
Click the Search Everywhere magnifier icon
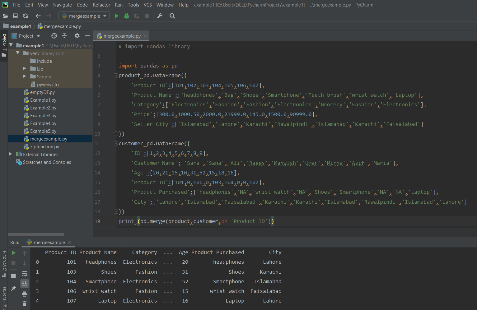pos(172,16)
